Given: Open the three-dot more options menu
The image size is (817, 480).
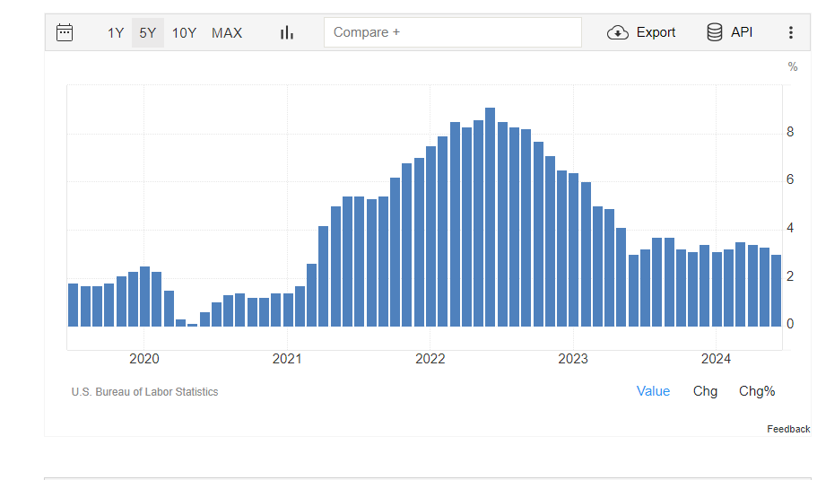Looking at the screenshot, I should click(790, 32).
